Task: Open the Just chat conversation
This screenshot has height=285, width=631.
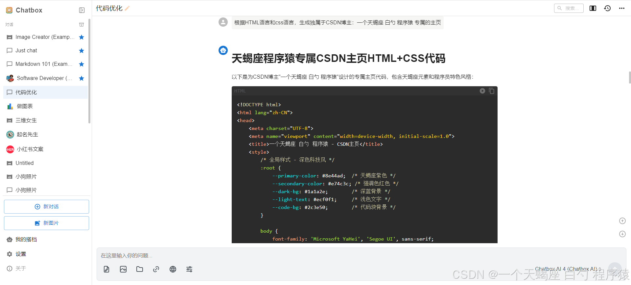Action: point(45,51)
